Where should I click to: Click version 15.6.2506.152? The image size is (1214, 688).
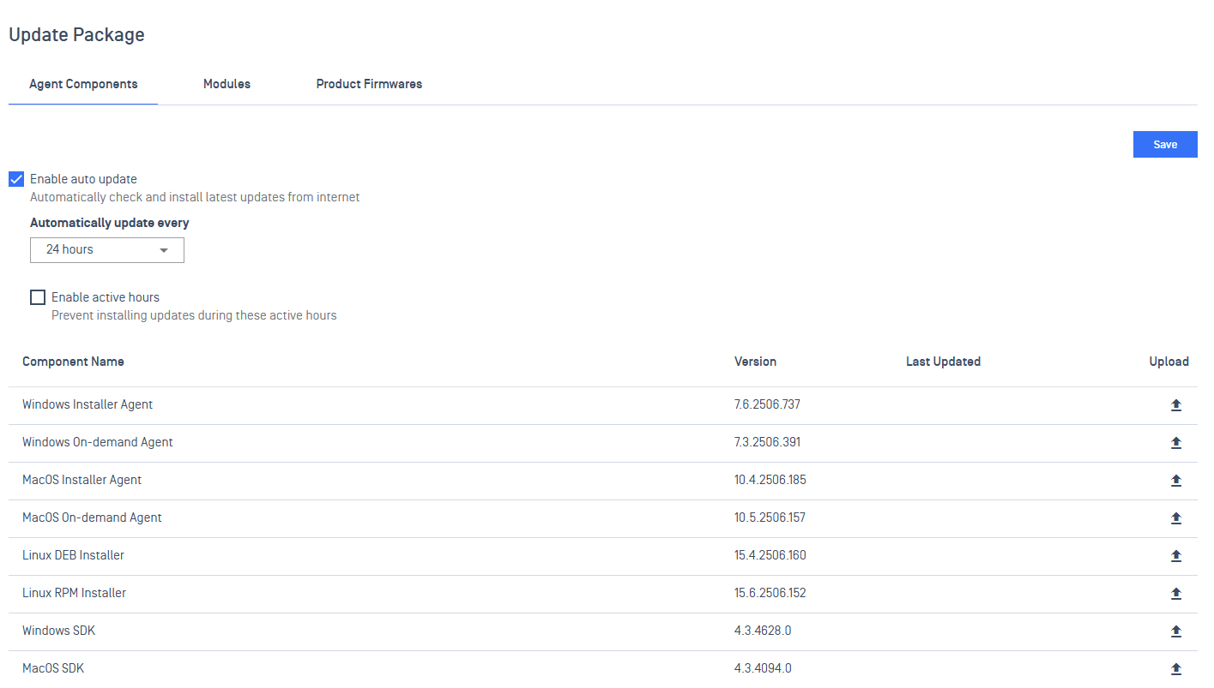tap(770, 593)
